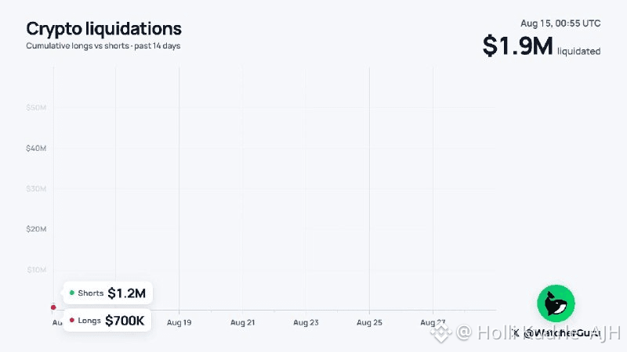Click the $1.9M liquidated total
The height and width of the screenshot is (352, 627).
[542, 46]
